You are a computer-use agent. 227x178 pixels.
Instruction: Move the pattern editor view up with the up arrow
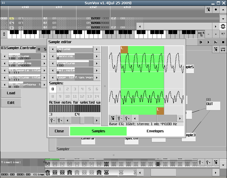coord(223,10)
